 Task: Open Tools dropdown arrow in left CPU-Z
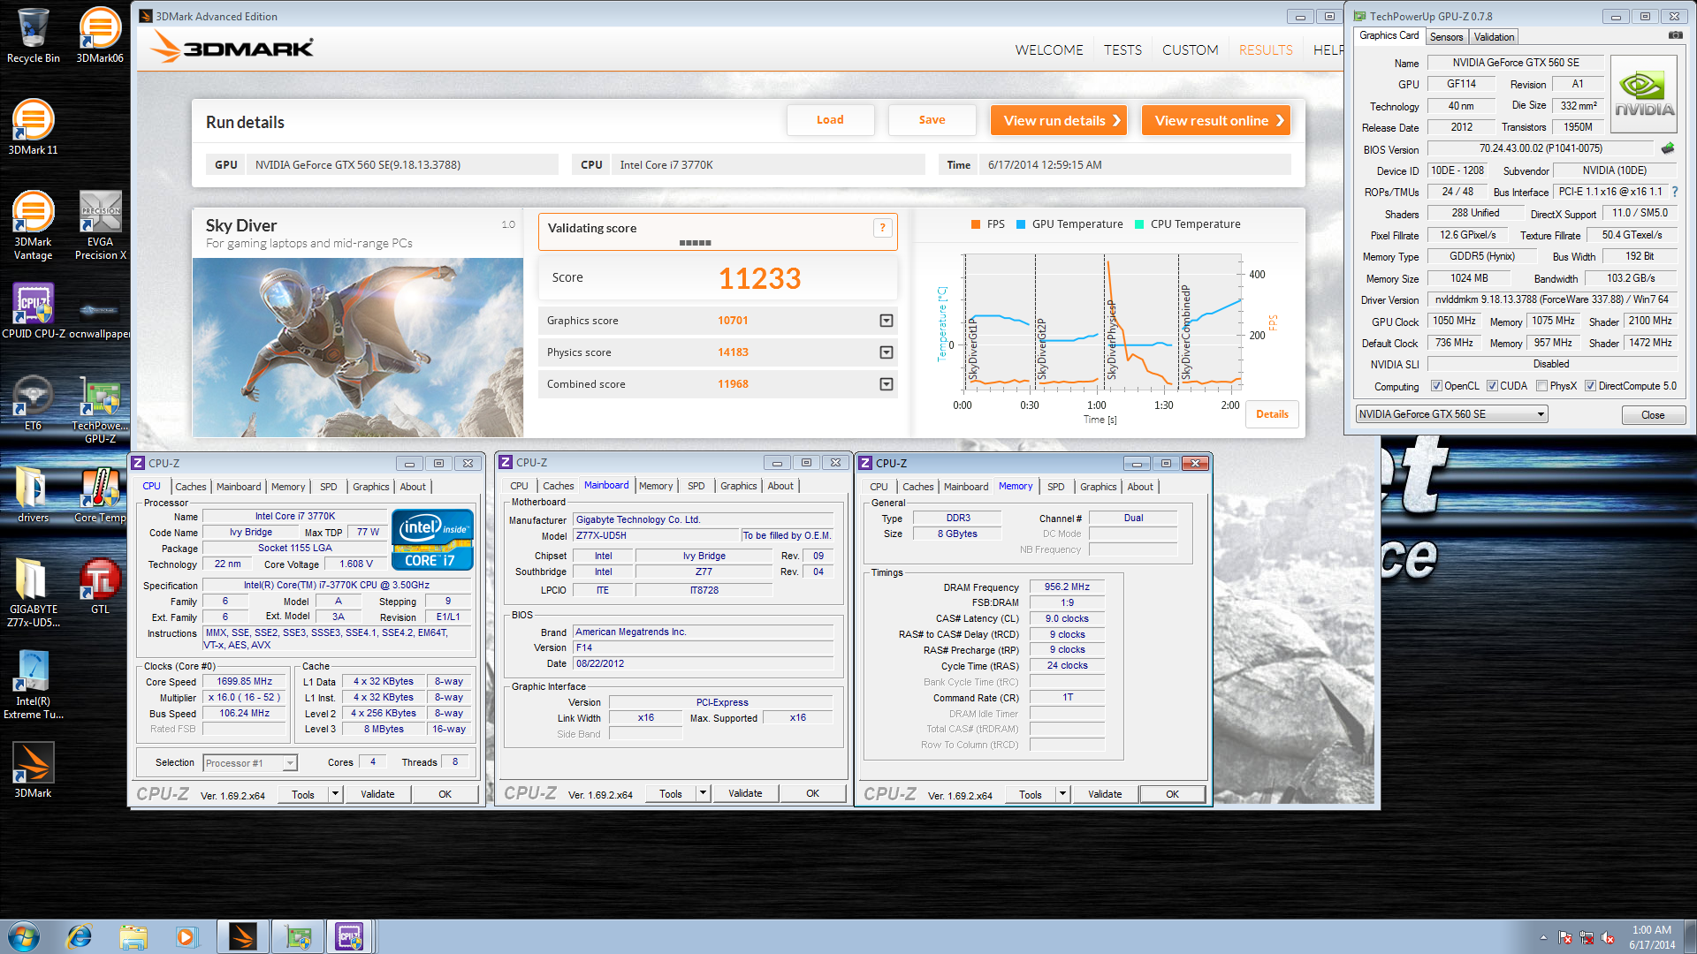coord(335,794)
